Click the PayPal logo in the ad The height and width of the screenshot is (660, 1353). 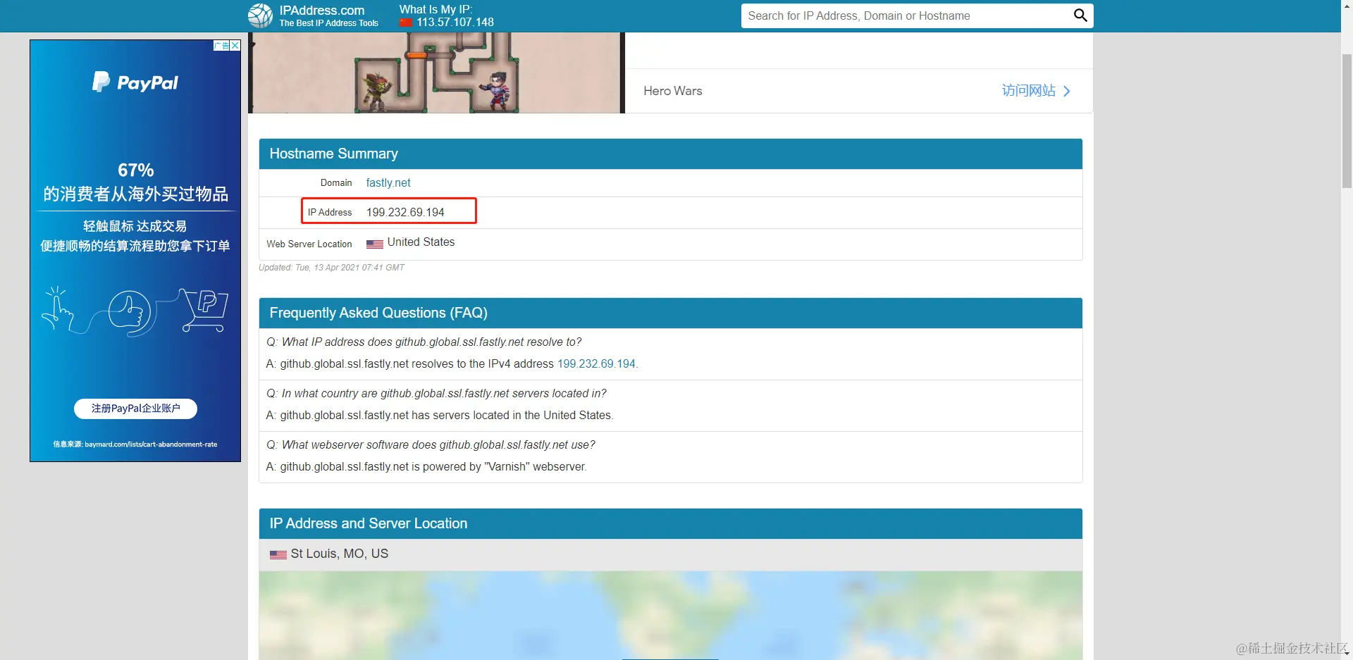[135, 82]
